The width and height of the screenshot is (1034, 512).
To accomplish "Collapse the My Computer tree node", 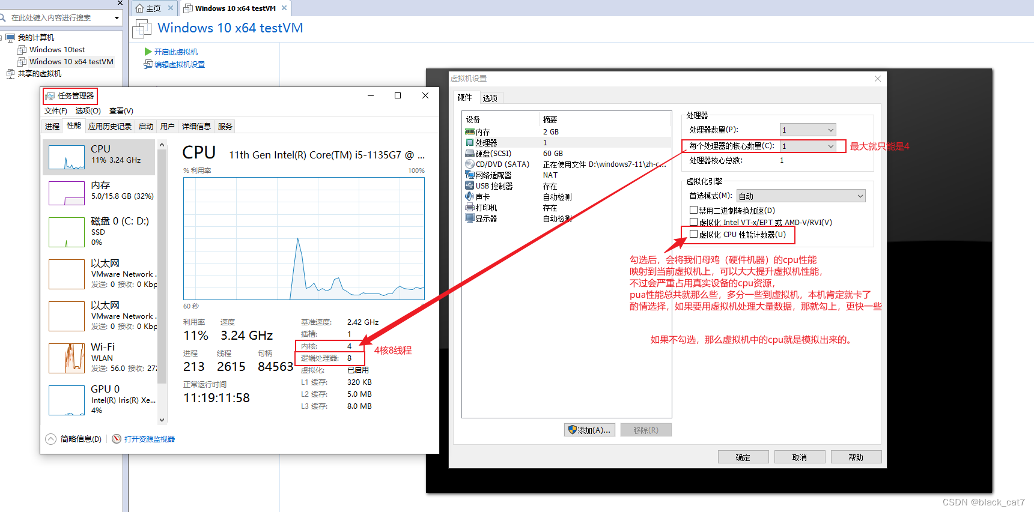I will pyautogui.click(x=2, y=38).
